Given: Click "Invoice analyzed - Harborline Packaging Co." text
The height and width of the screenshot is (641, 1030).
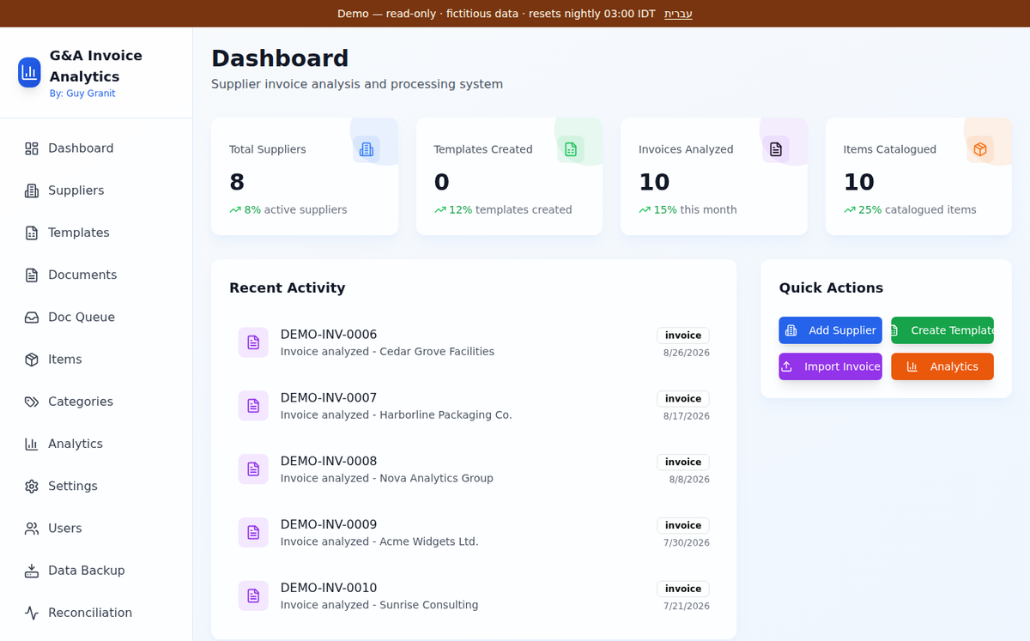Looking at the screenshot, I should pos(397,414).
